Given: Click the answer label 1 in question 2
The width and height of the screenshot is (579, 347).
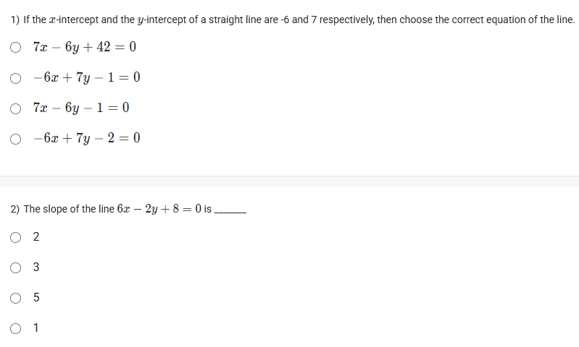Looking at the screenshot, I should pos(36,328).
